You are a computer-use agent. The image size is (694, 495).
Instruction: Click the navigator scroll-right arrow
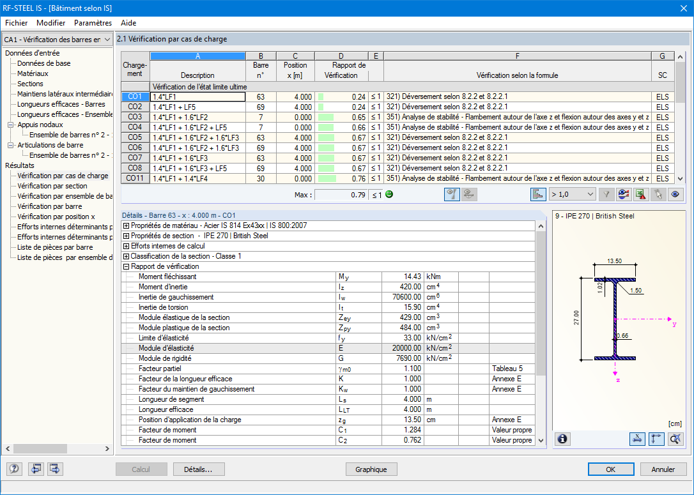107,448
